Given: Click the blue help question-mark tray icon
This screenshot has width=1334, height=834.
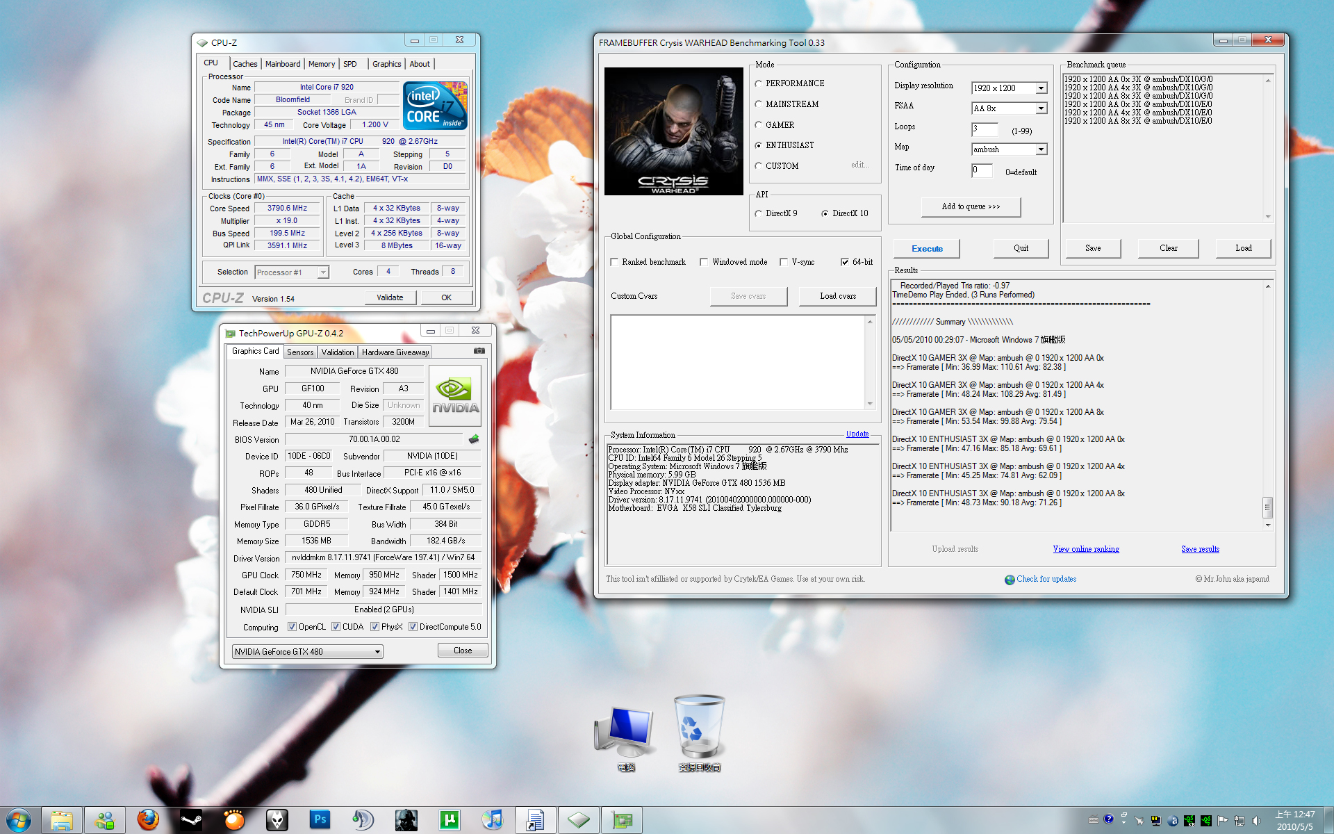Looking at the screenshot, I should click(x=1108, y=819).
